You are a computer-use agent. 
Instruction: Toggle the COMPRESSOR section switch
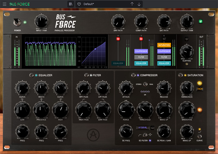(133, 75)
